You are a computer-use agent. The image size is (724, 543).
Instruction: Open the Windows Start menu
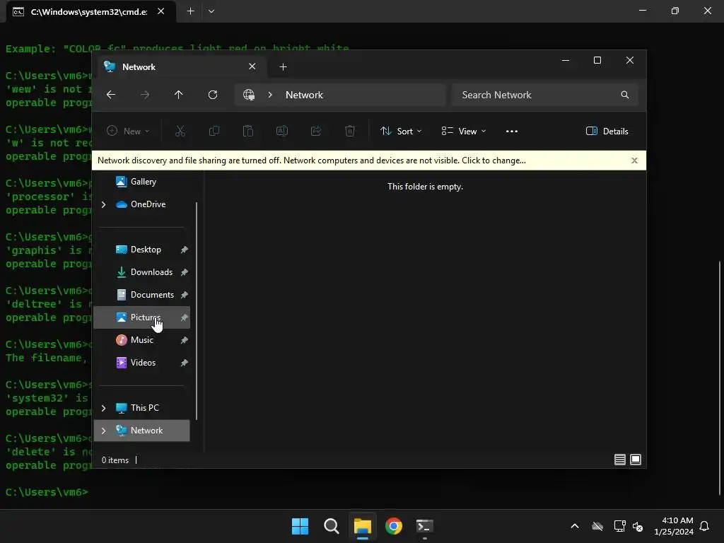(300, 526)
